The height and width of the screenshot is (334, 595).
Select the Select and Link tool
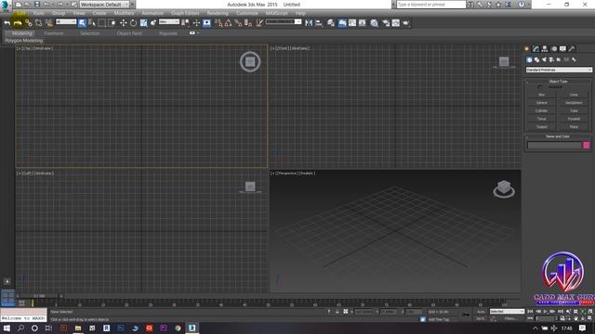click(29, 23)
